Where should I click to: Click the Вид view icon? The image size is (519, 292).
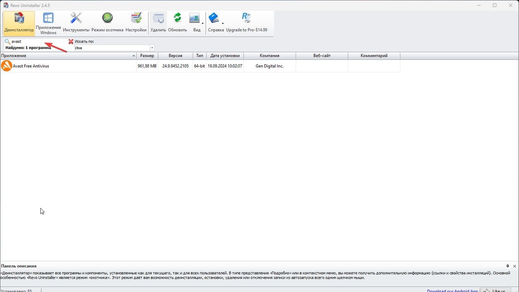click(x=195, y=18)
